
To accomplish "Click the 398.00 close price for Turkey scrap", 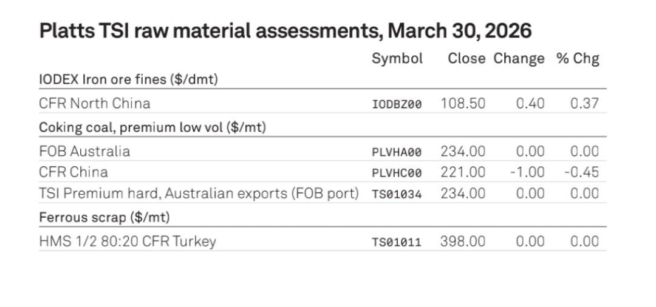I will point(463,241).
